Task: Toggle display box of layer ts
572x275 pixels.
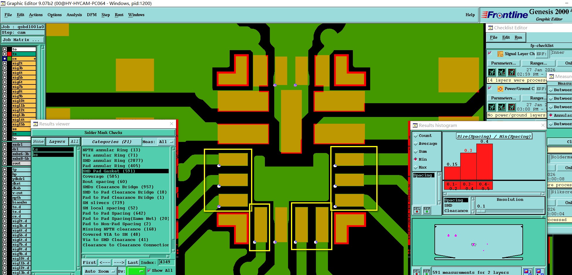Action: (x=5, y=54)
